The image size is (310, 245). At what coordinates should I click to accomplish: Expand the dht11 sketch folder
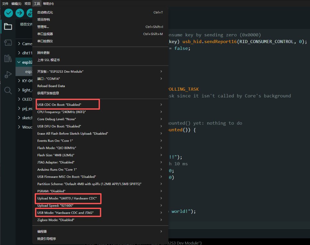25,53
